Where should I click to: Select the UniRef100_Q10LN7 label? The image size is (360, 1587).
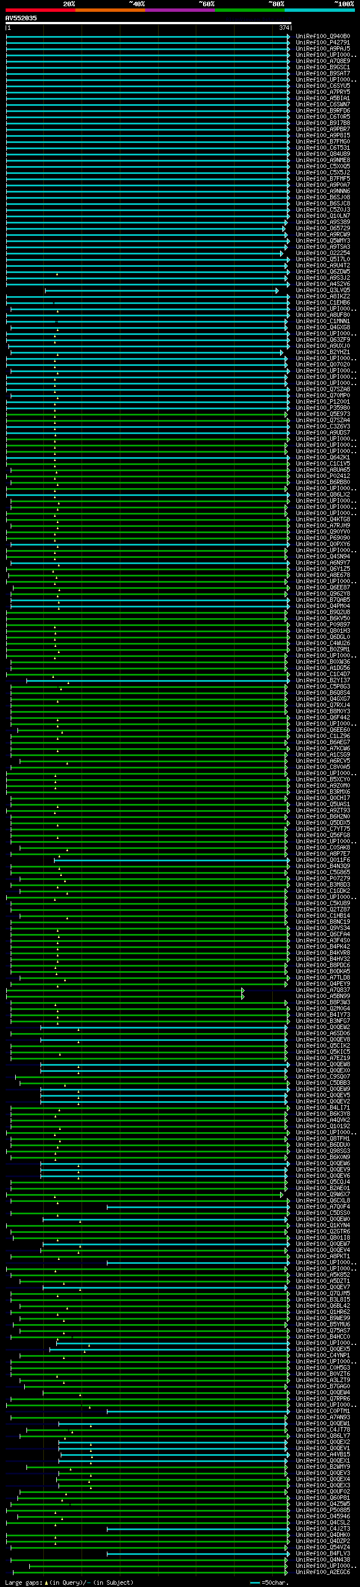coord(323,216)
